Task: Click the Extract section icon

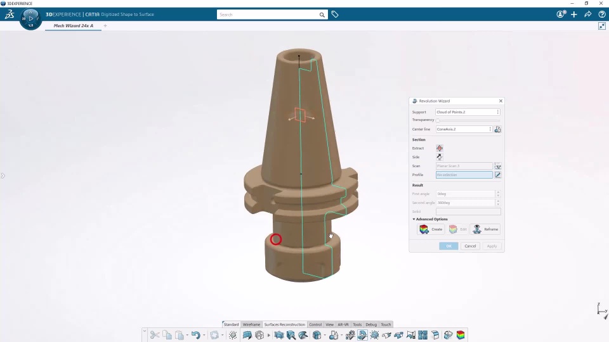Action: (x=439, y=148)
